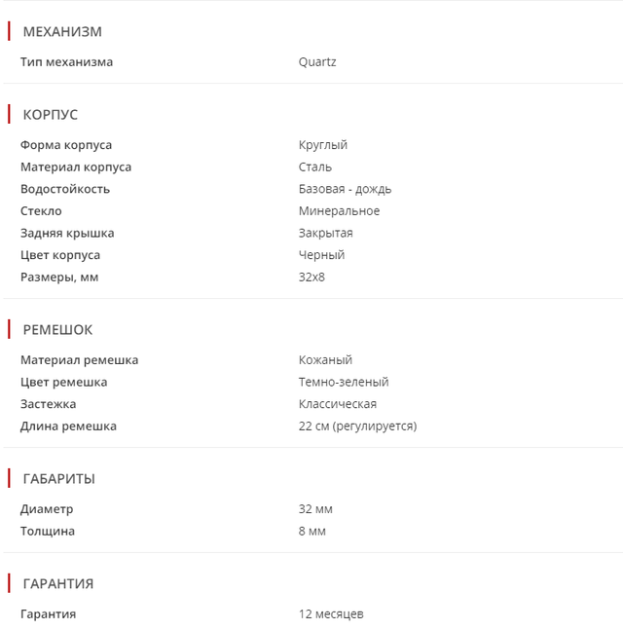The width and height of the screenshot is (623, 630).
Task: Click the 32 мм diameter value
Action: pyautogui.click(x=316, y=509)
